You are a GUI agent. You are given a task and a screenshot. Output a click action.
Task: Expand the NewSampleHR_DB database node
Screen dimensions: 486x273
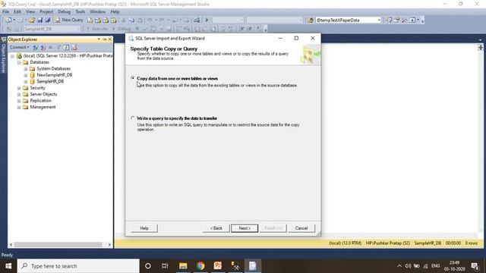tap(26, 75)
